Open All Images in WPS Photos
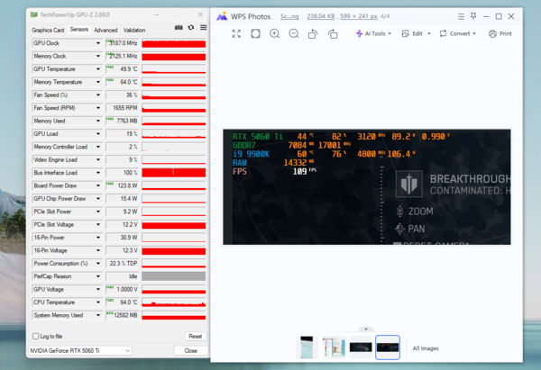 pos(426,348)
